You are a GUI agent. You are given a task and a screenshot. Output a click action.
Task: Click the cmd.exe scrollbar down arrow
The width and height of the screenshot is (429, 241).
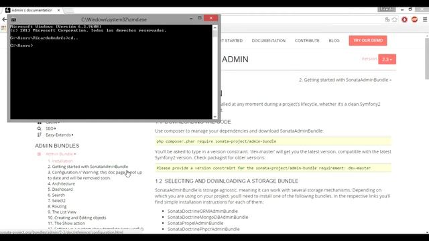215,116
